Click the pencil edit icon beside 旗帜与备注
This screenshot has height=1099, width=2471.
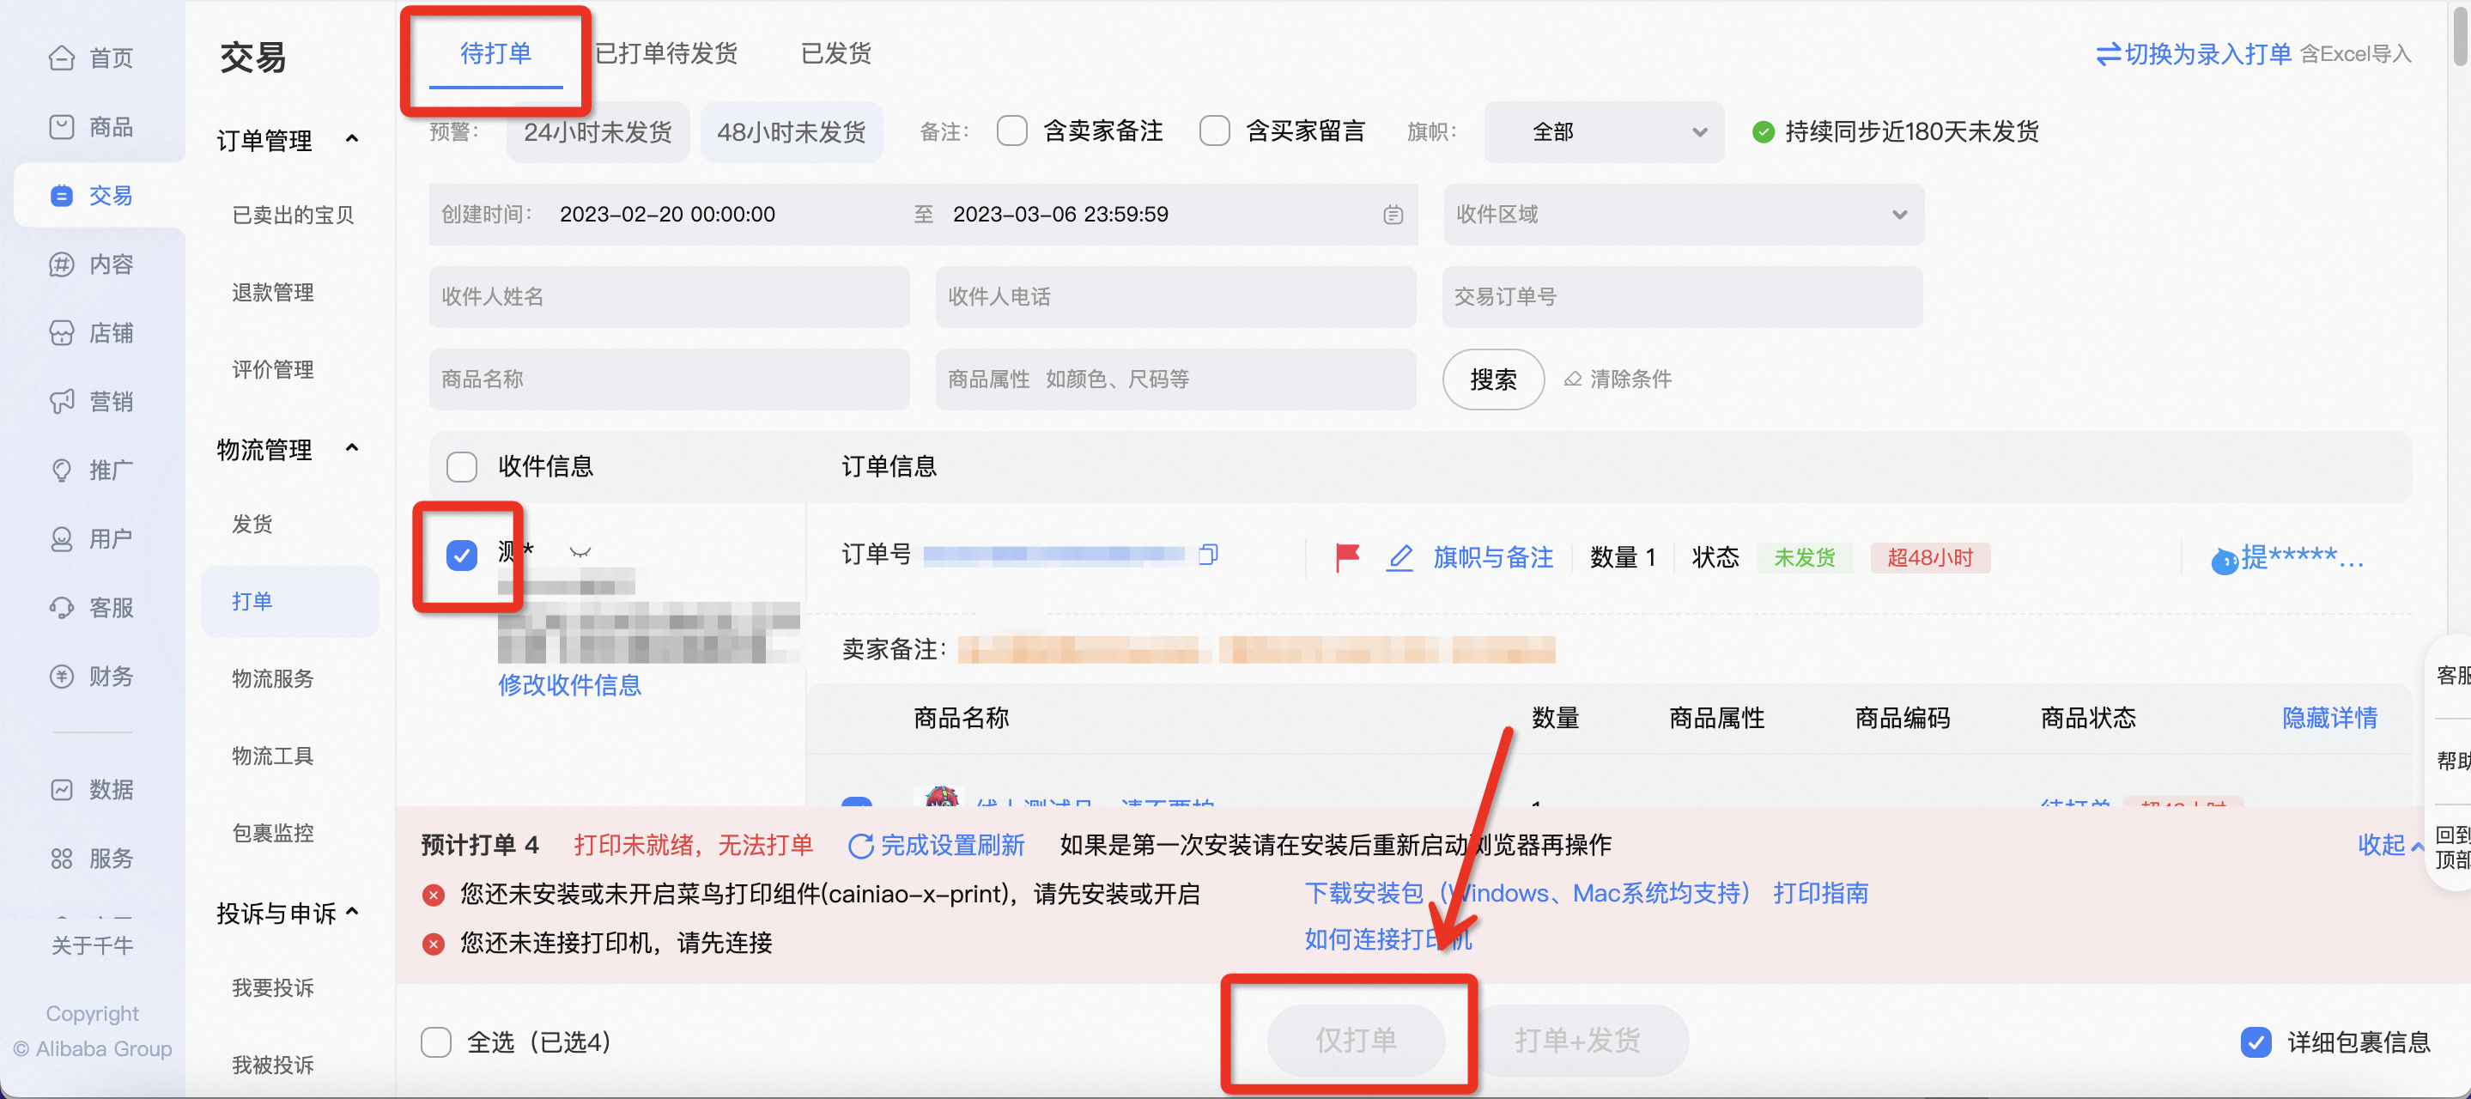[x=1400, y=557]
